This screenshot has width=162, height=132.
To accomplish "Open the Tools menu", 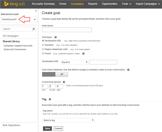I will 126,4.
